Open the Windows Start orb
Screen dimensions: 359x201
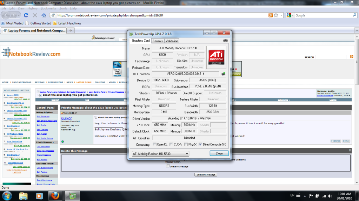coord(7,196)
